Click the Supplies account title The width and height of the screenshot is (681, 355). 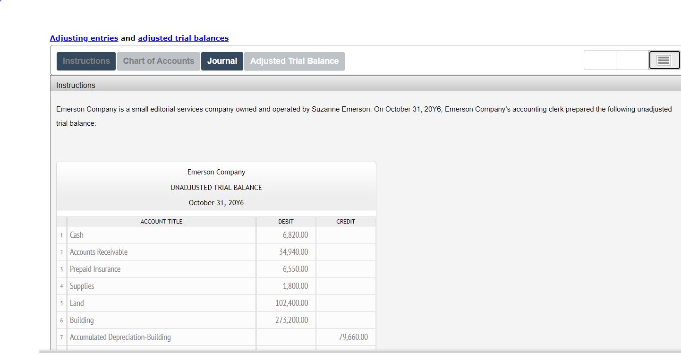(x=82, y=286)
